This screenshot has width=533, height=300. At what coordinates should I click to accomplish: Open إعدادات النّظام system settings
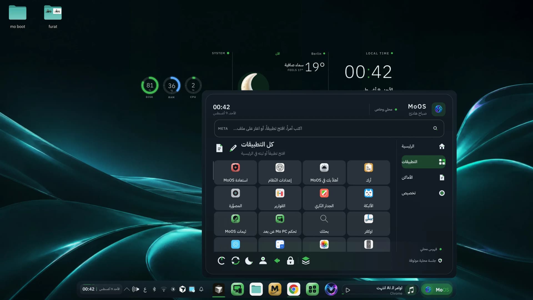[x=280, y=172]
